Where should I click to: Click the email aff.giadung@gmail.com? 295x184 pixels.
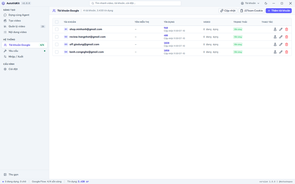coord(84,44)
